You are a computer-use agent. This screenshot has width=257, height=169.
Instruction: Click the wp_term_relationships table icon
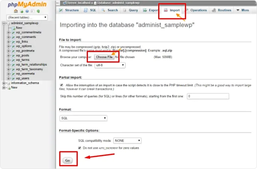(13, 65)
